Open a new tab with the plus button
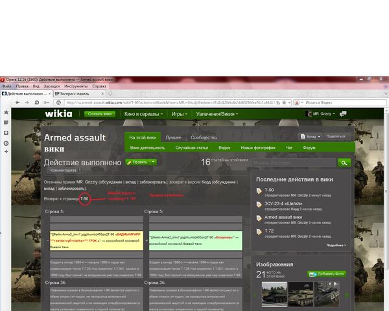This screenshot has height=311, width=389. click(110, 94)
